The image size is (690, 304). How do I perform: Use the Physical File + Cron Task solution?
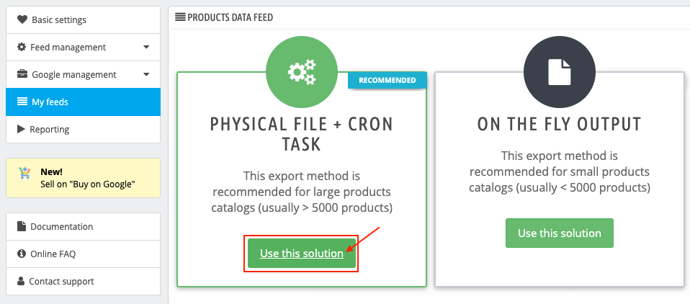point(302,254)
